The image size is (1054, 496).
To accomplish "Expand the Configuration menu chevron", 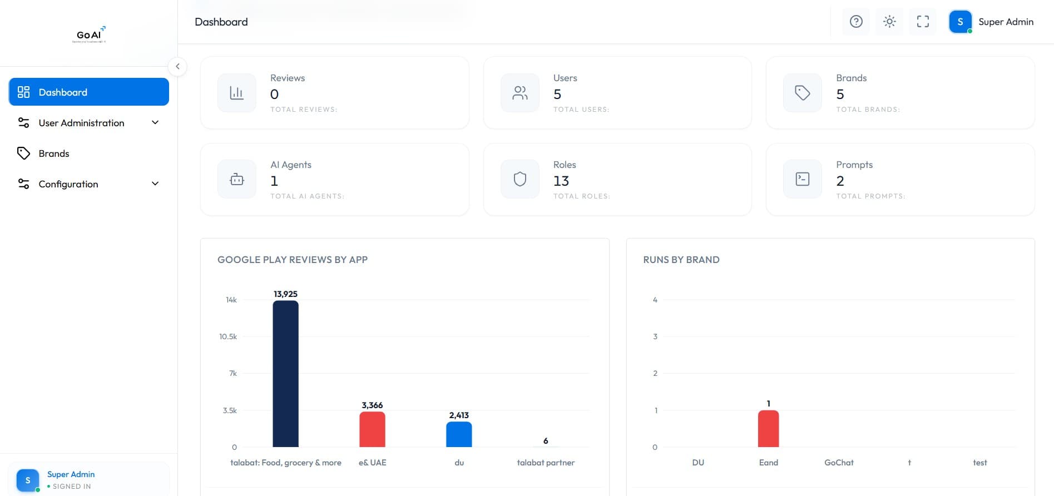I will click(x=155, y=183).
